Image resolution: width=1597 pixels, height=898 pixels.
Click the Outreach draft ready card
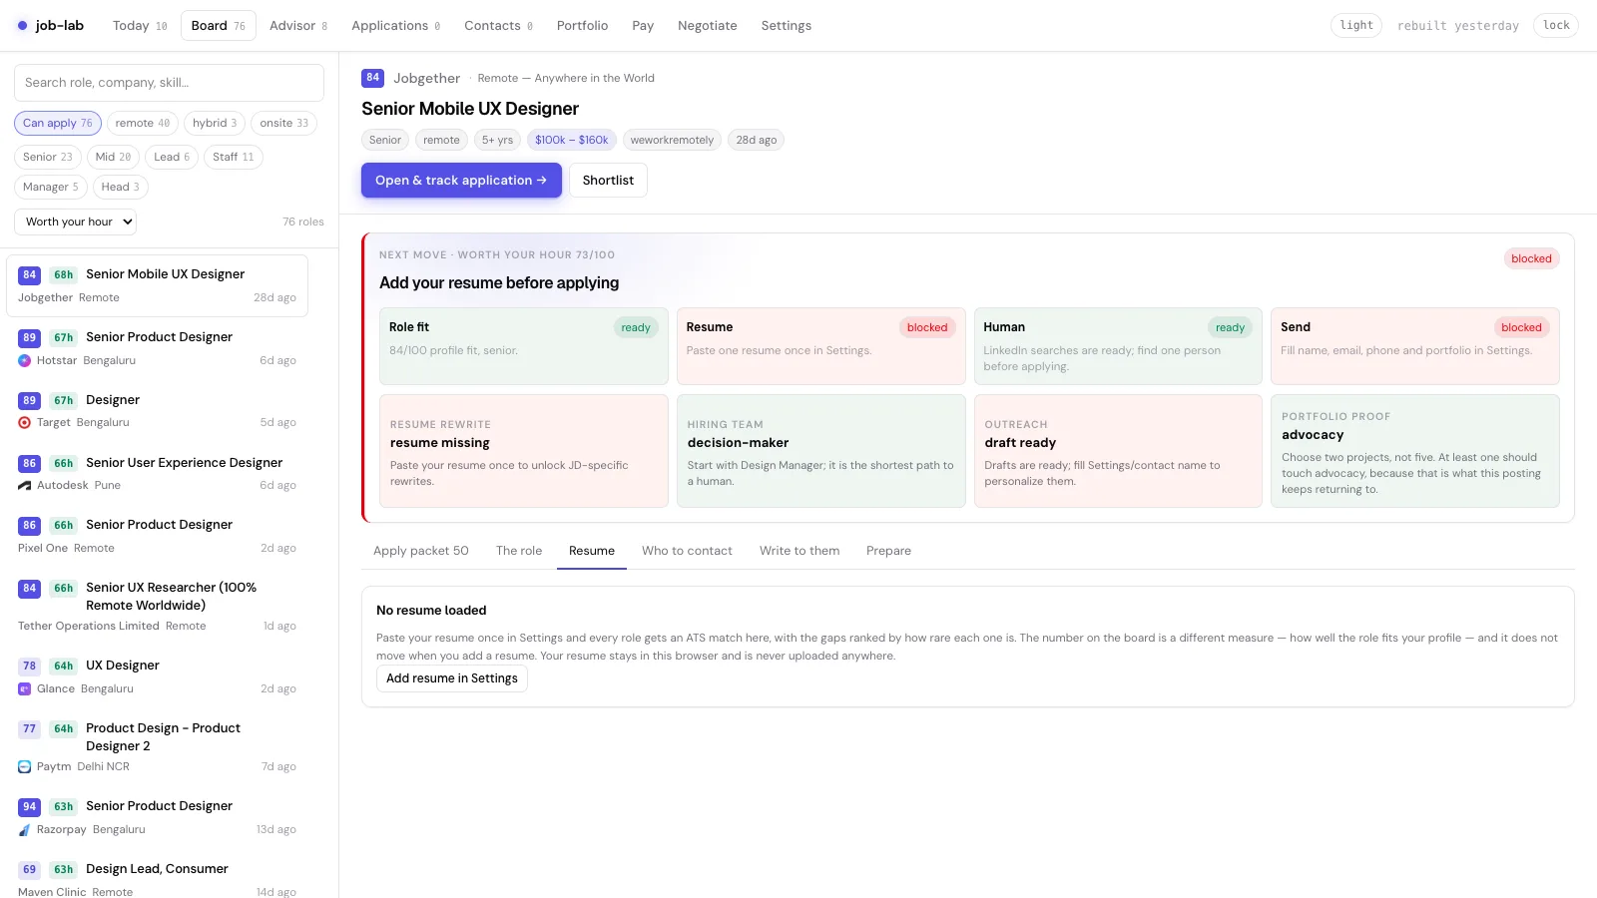(1118, 451)
